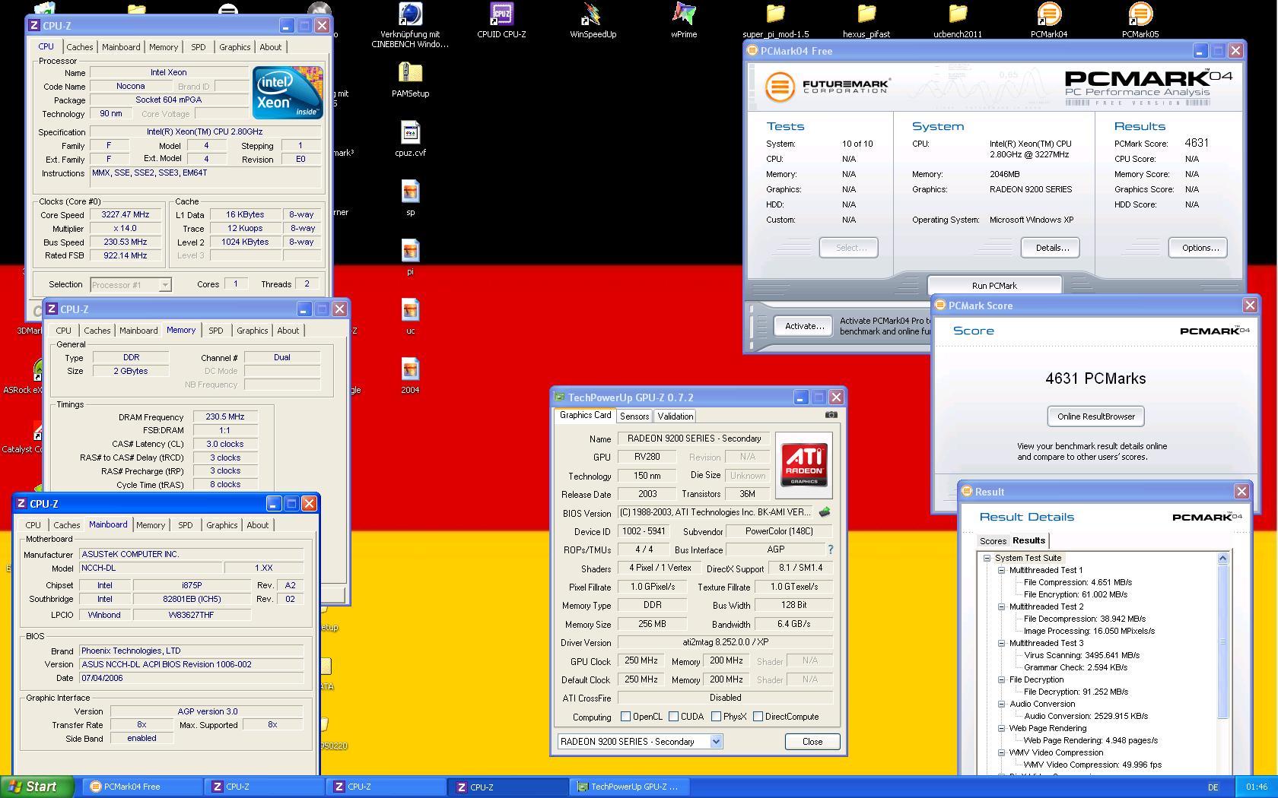Click the DRAM Frequency 230.5 MHz value
1278x798 pixels.
(225, 417)
